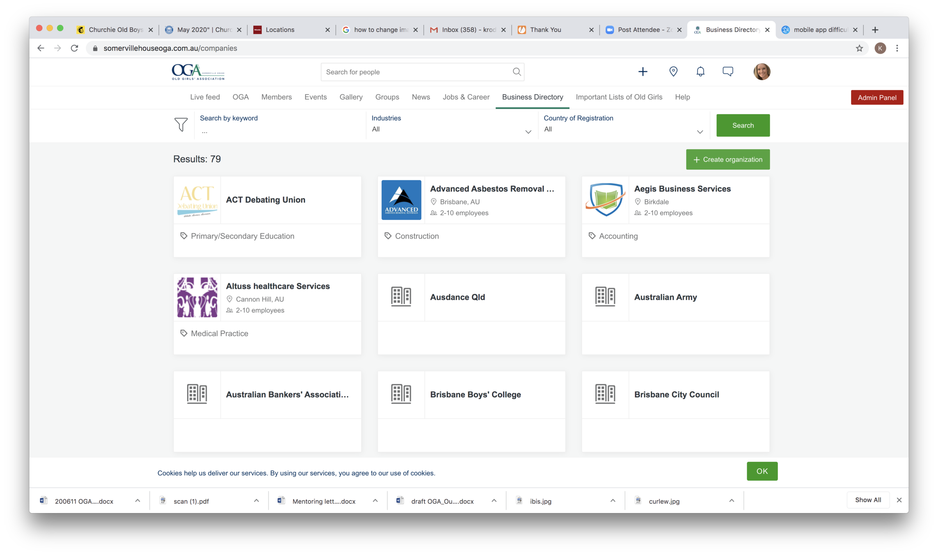Click the plus icon in header
The image size is (938, 555).
tap(643, 72)
